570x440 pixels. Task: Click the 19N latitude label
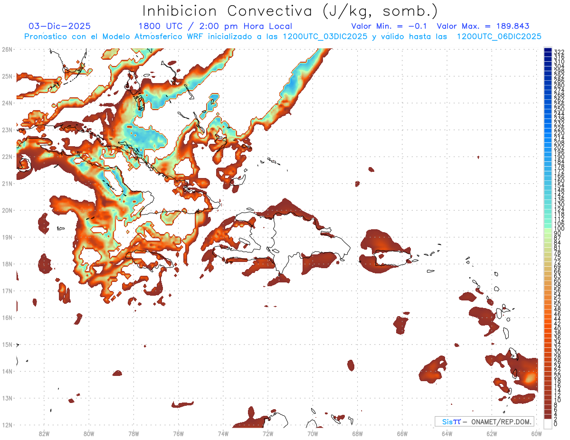[x=7, y=237]
